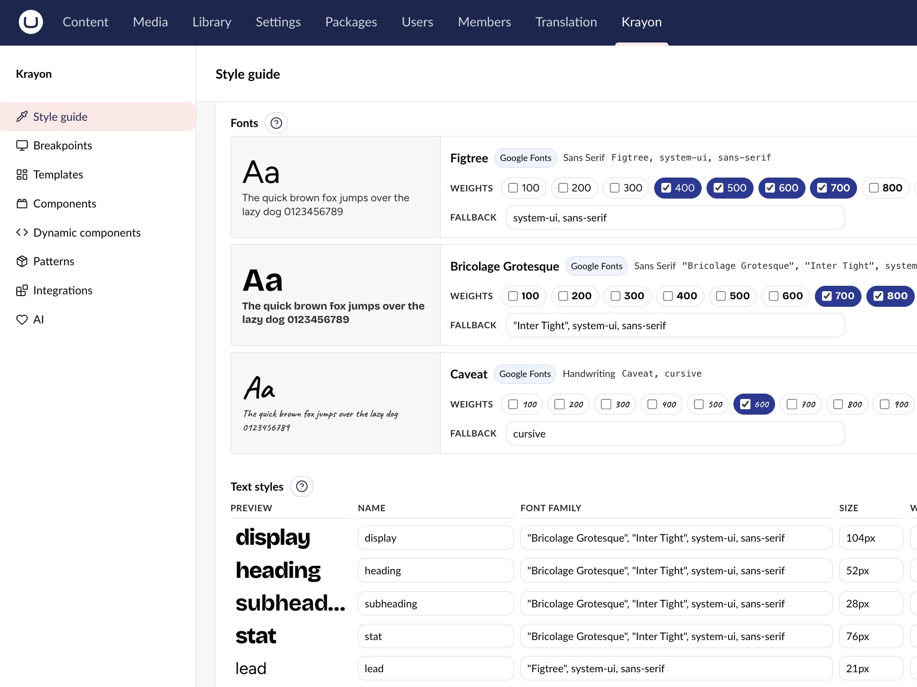Enable Figtree weight 300
The height and width of the screenshot is (687, 917).
click(626, 188)
